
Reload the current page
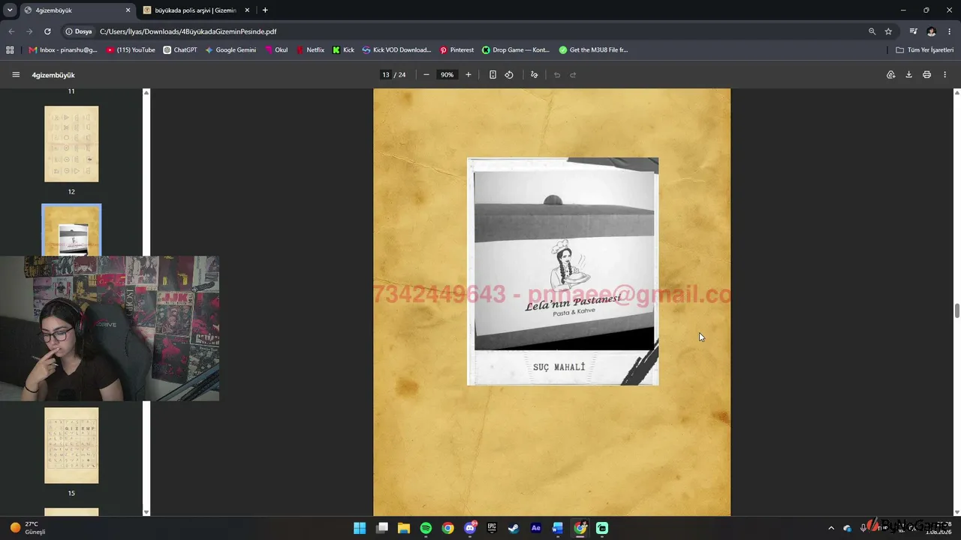click(x=47, y=31)
